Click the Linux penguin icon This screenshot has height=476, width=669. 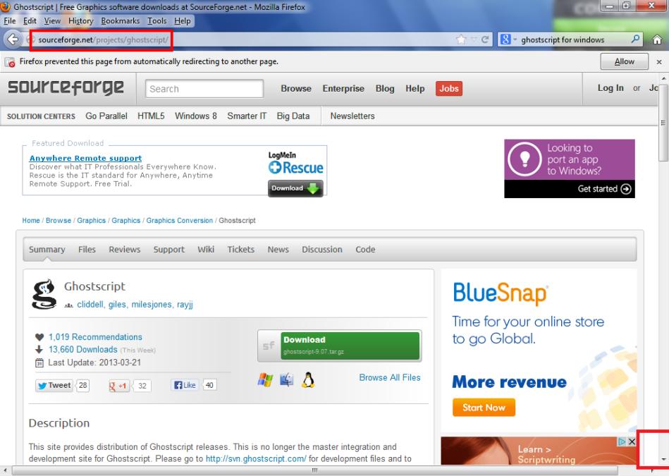tap(308, 379)
